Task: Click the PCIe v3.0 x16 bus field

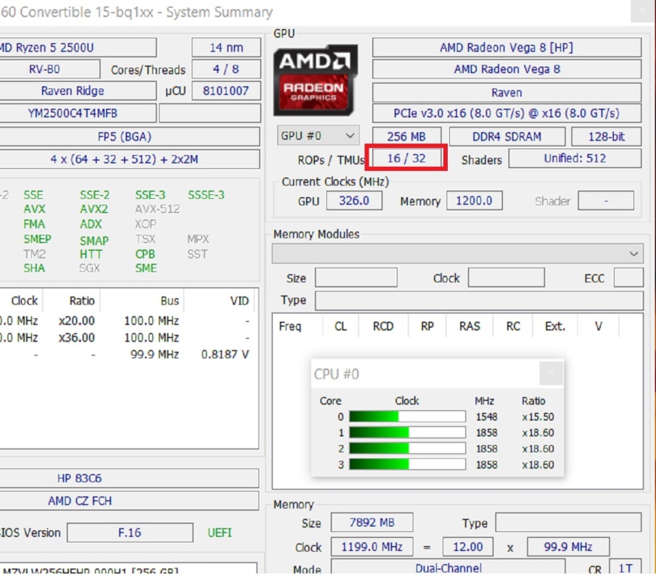Action: 507,114
